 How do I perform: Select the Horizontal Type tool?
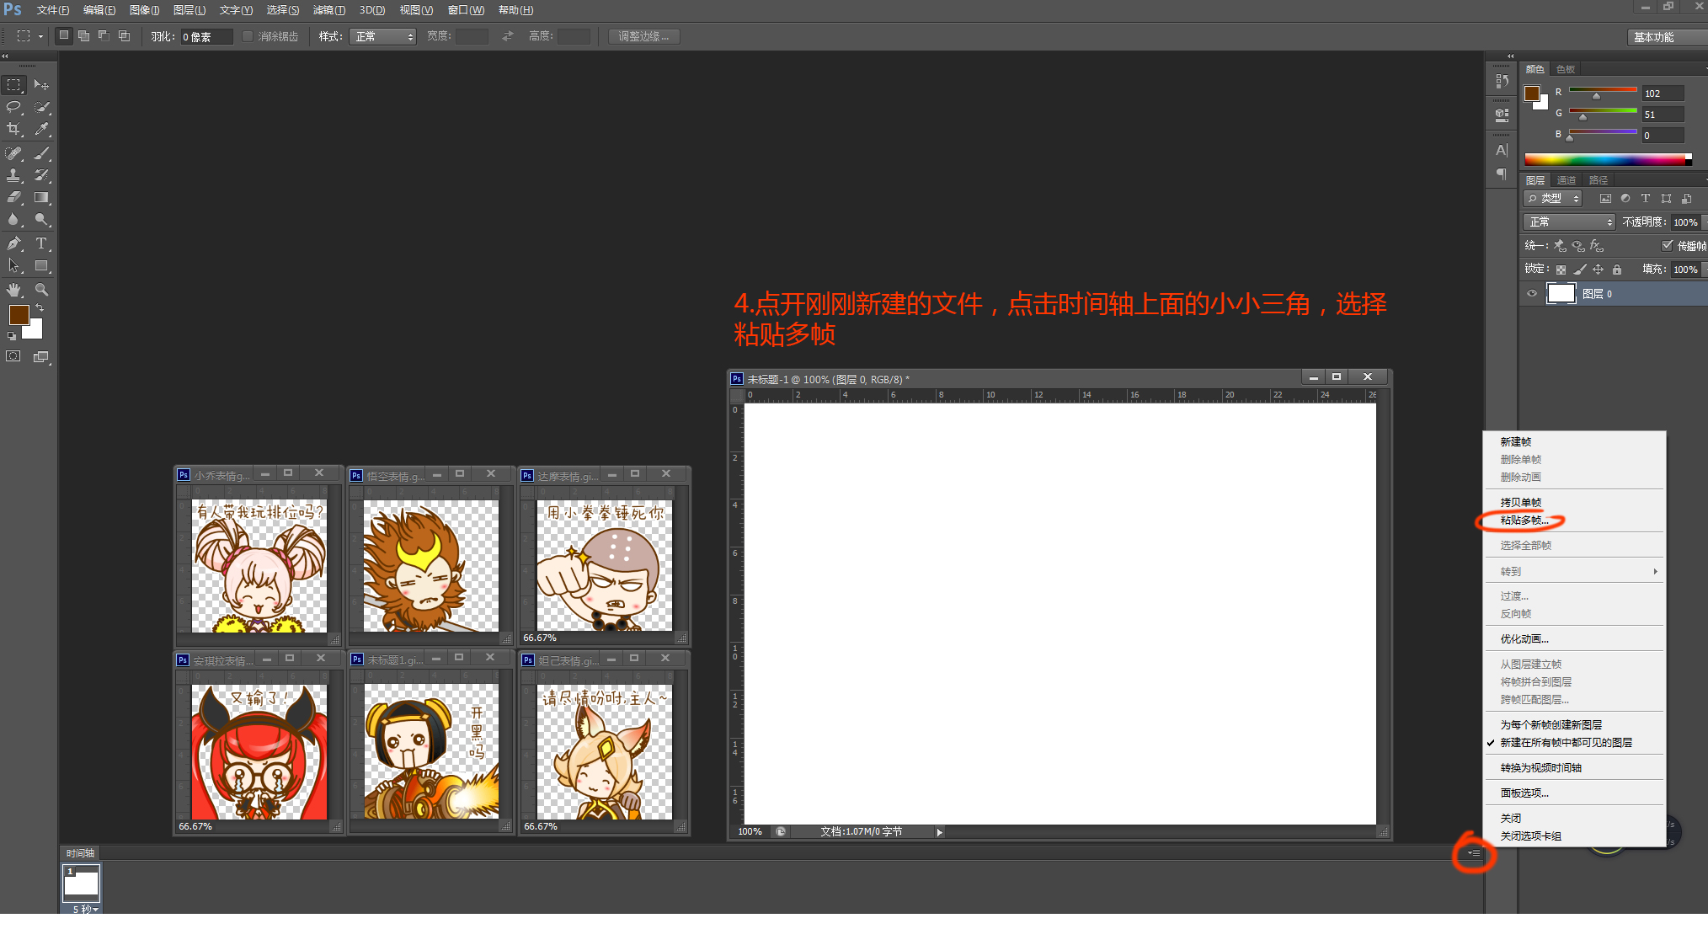[x=40, y=243]
